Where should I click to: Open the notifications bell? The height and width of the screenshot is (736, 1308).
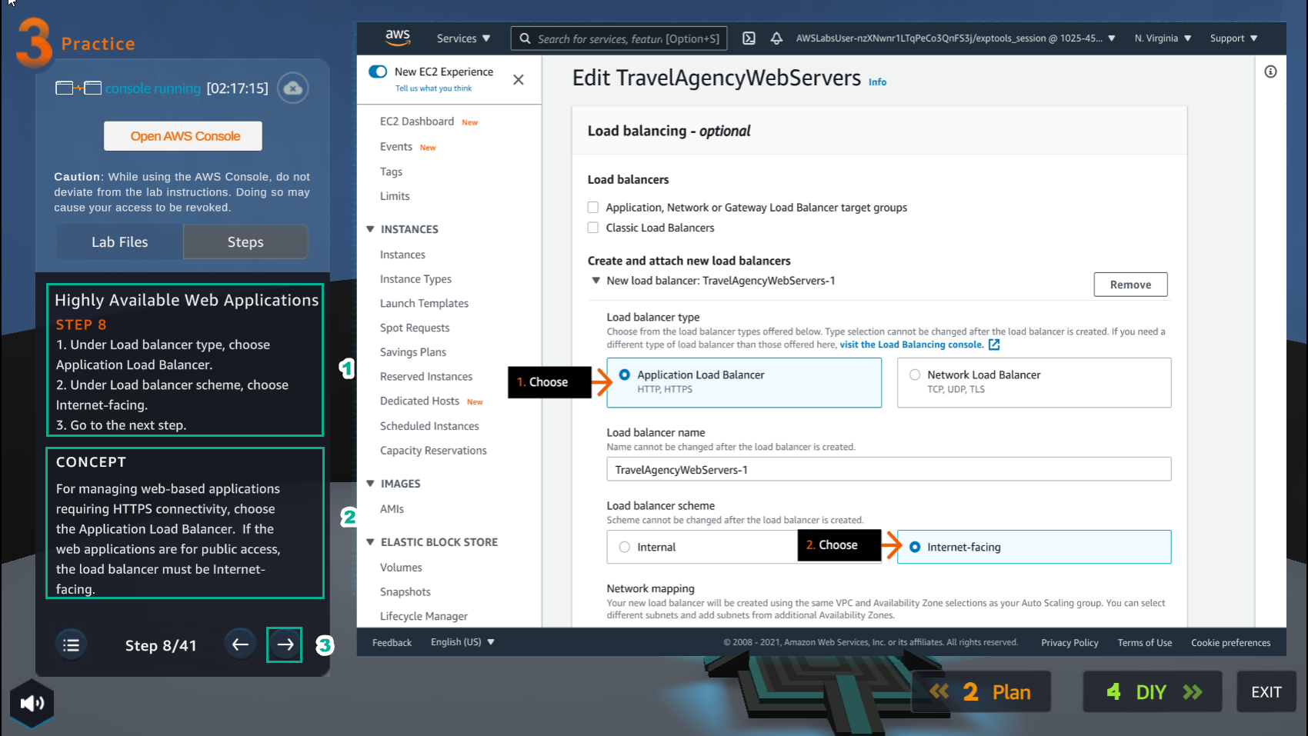[x=776, y=38]
